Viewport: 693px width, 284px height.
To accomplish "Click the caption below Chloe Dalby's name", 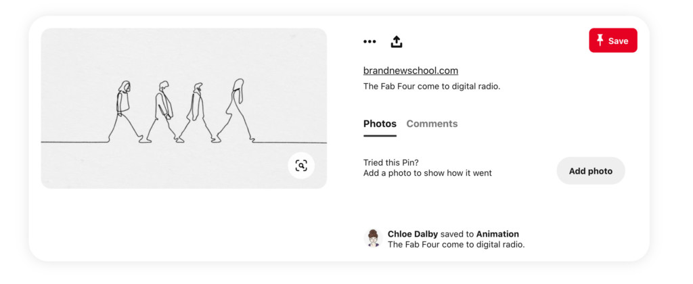I will point(456,245).
